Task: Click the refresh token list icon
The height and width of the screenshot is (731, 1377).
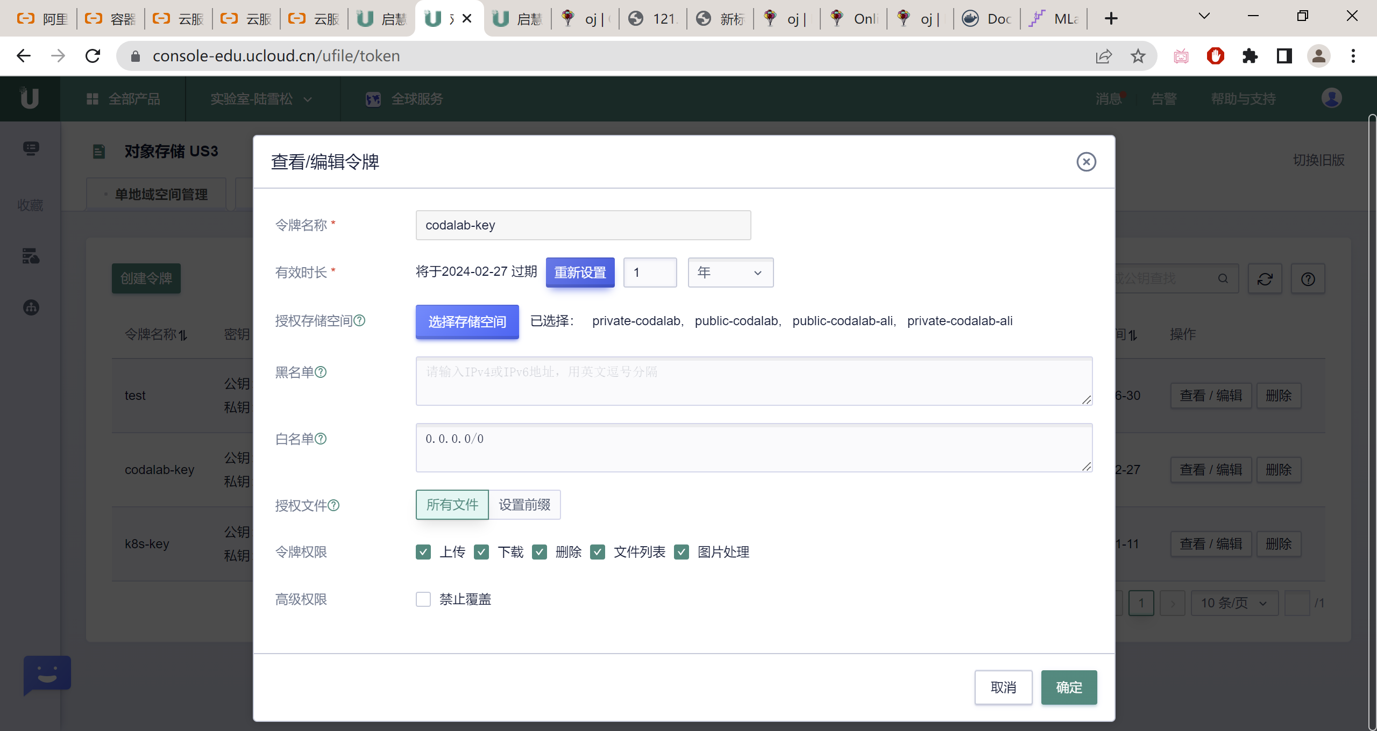Action: (x=1265, y=278)
